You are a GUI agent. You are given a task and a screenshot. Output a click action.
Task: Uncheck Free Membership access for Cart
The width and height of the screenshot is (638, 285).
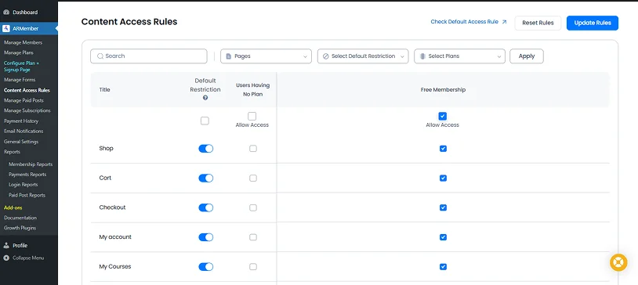(443, 178)
